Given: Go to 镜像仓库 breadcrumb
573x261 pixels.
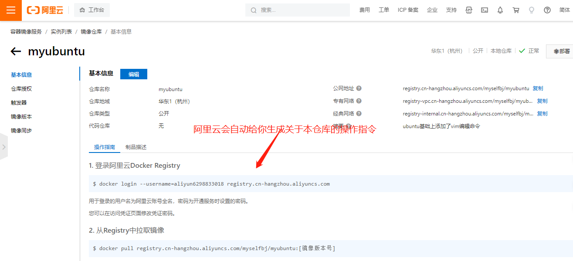Looking at the screenshot, I should (x=91, y=32).
